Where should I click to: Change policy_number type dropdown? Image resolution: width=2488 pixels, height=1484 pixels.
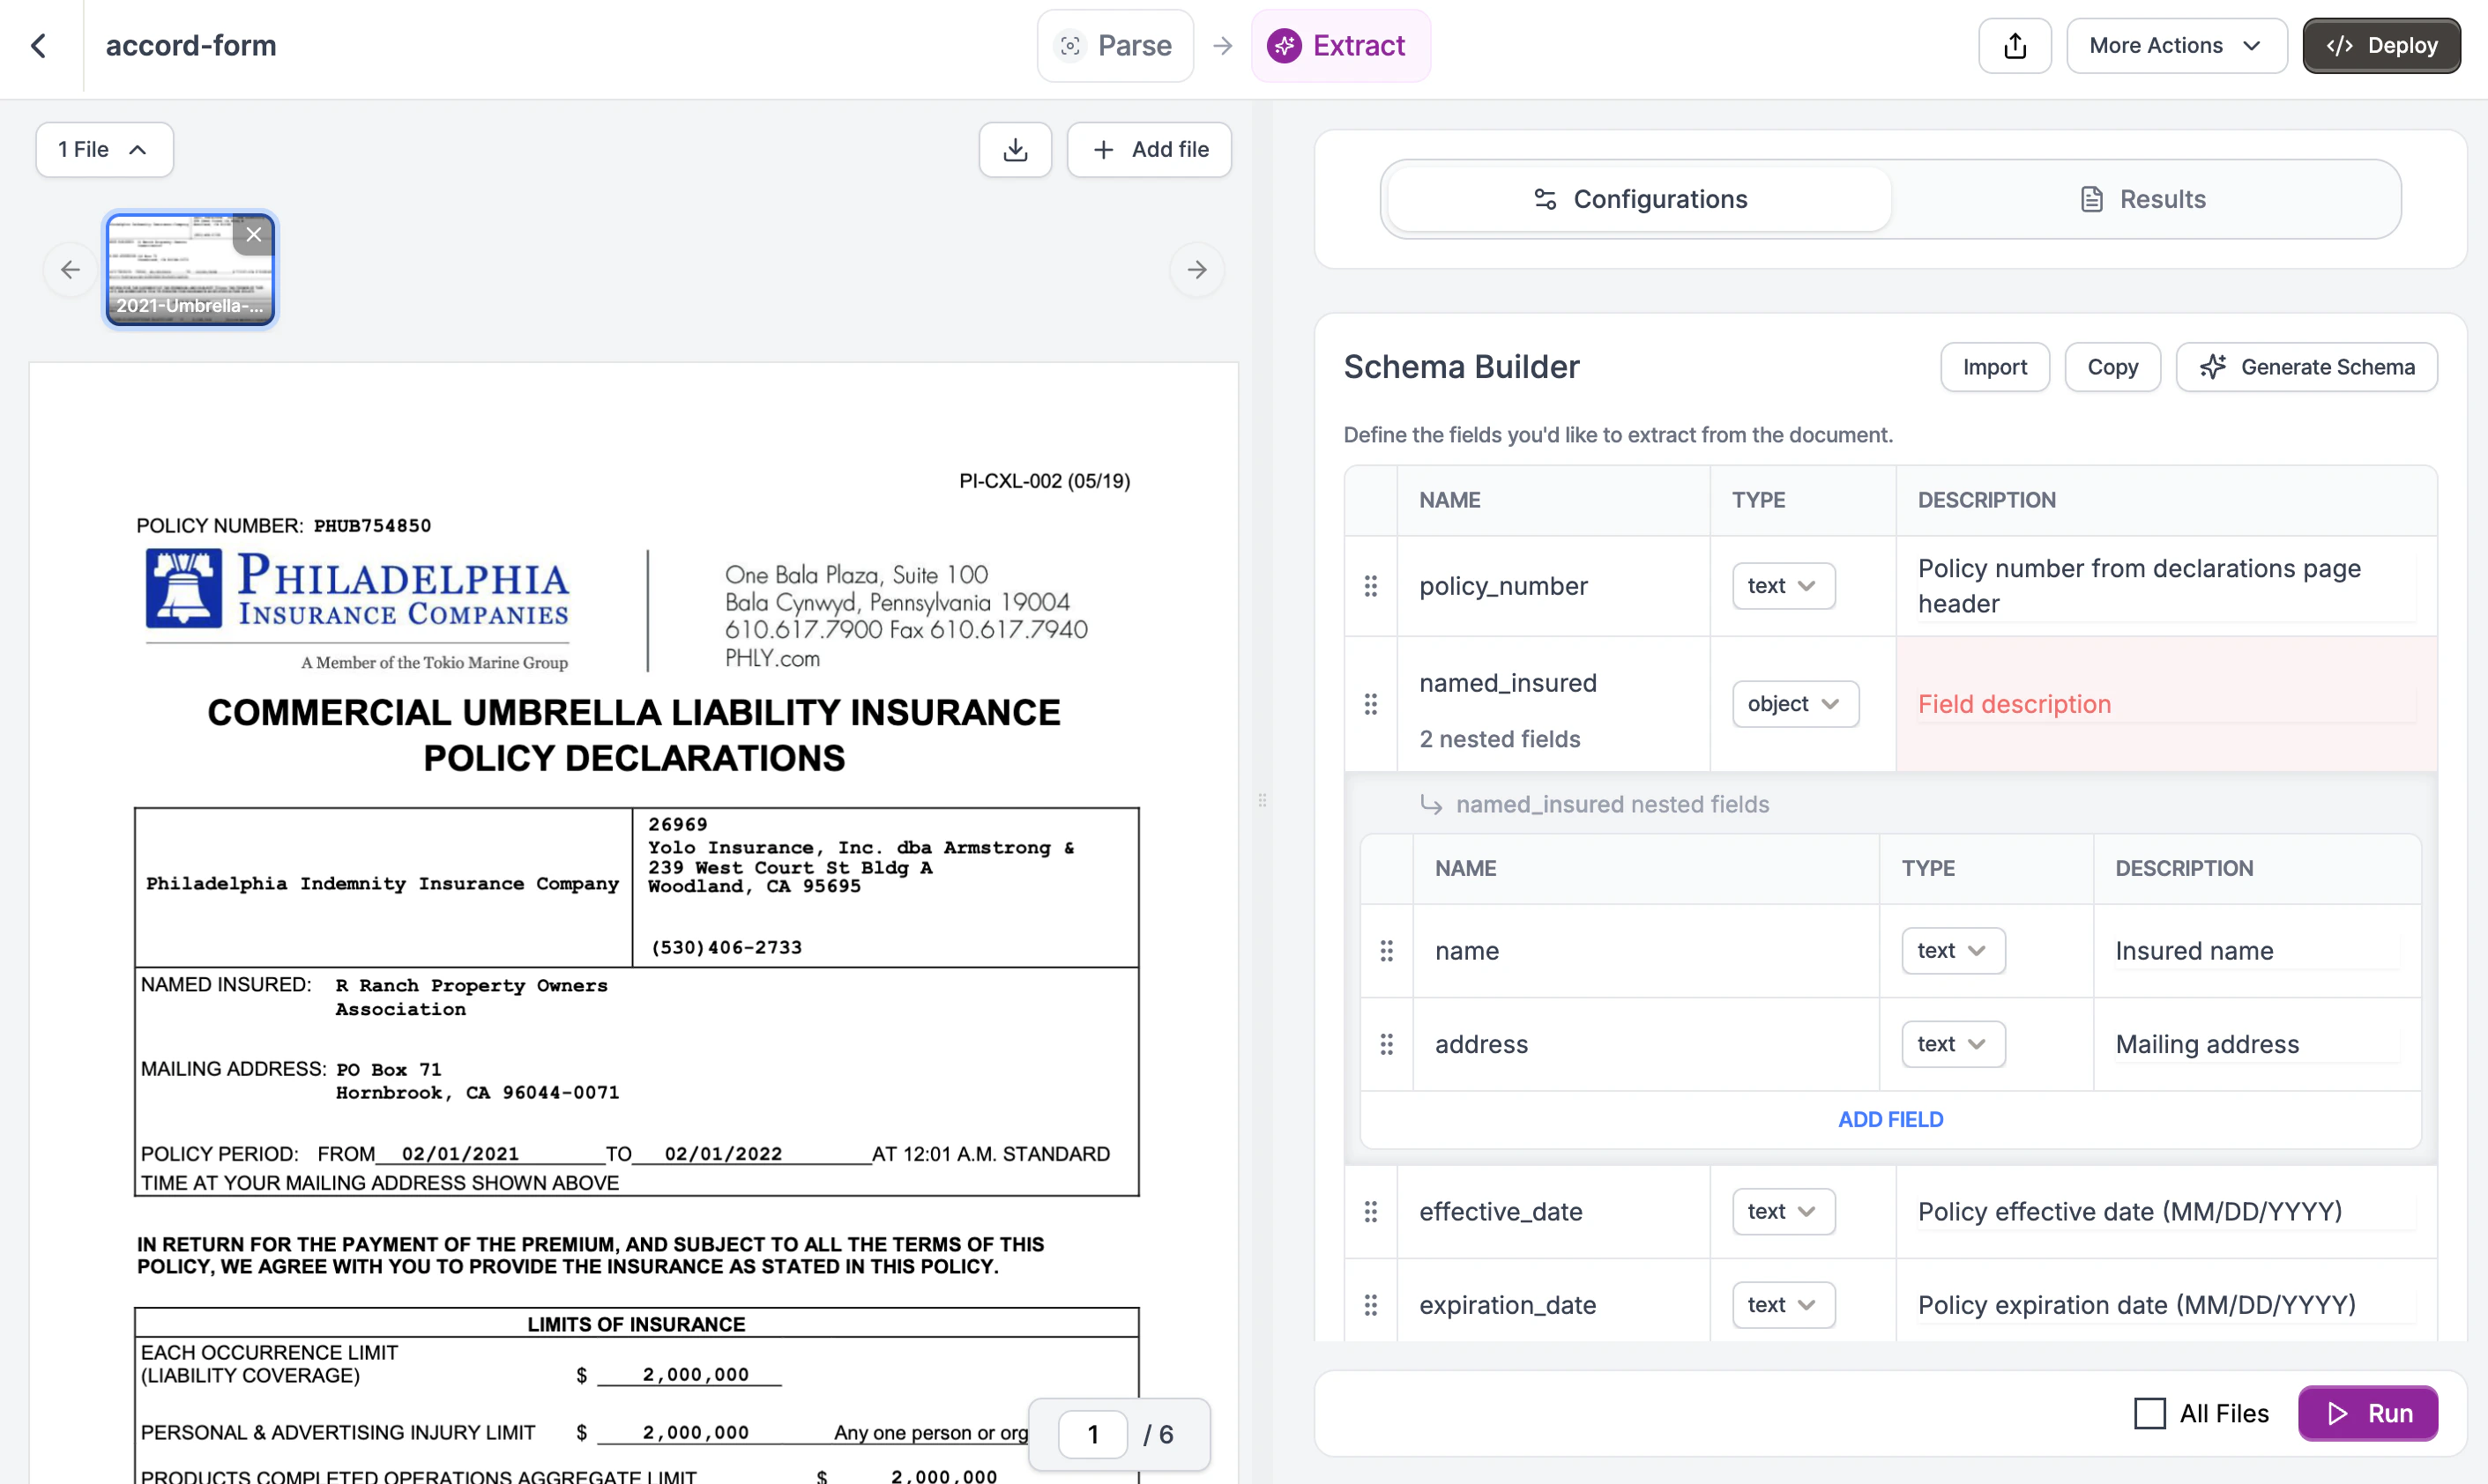pos(1783,586)
